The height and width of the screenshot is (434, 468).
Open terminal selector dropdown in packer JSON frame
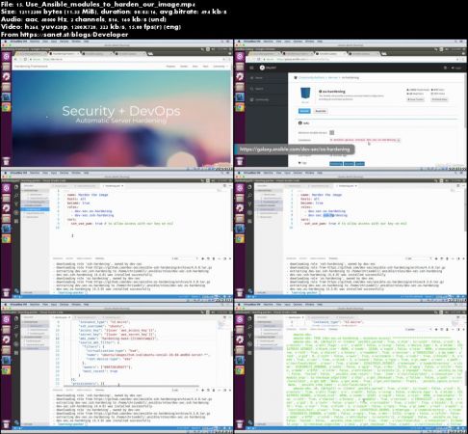(185, 390)
